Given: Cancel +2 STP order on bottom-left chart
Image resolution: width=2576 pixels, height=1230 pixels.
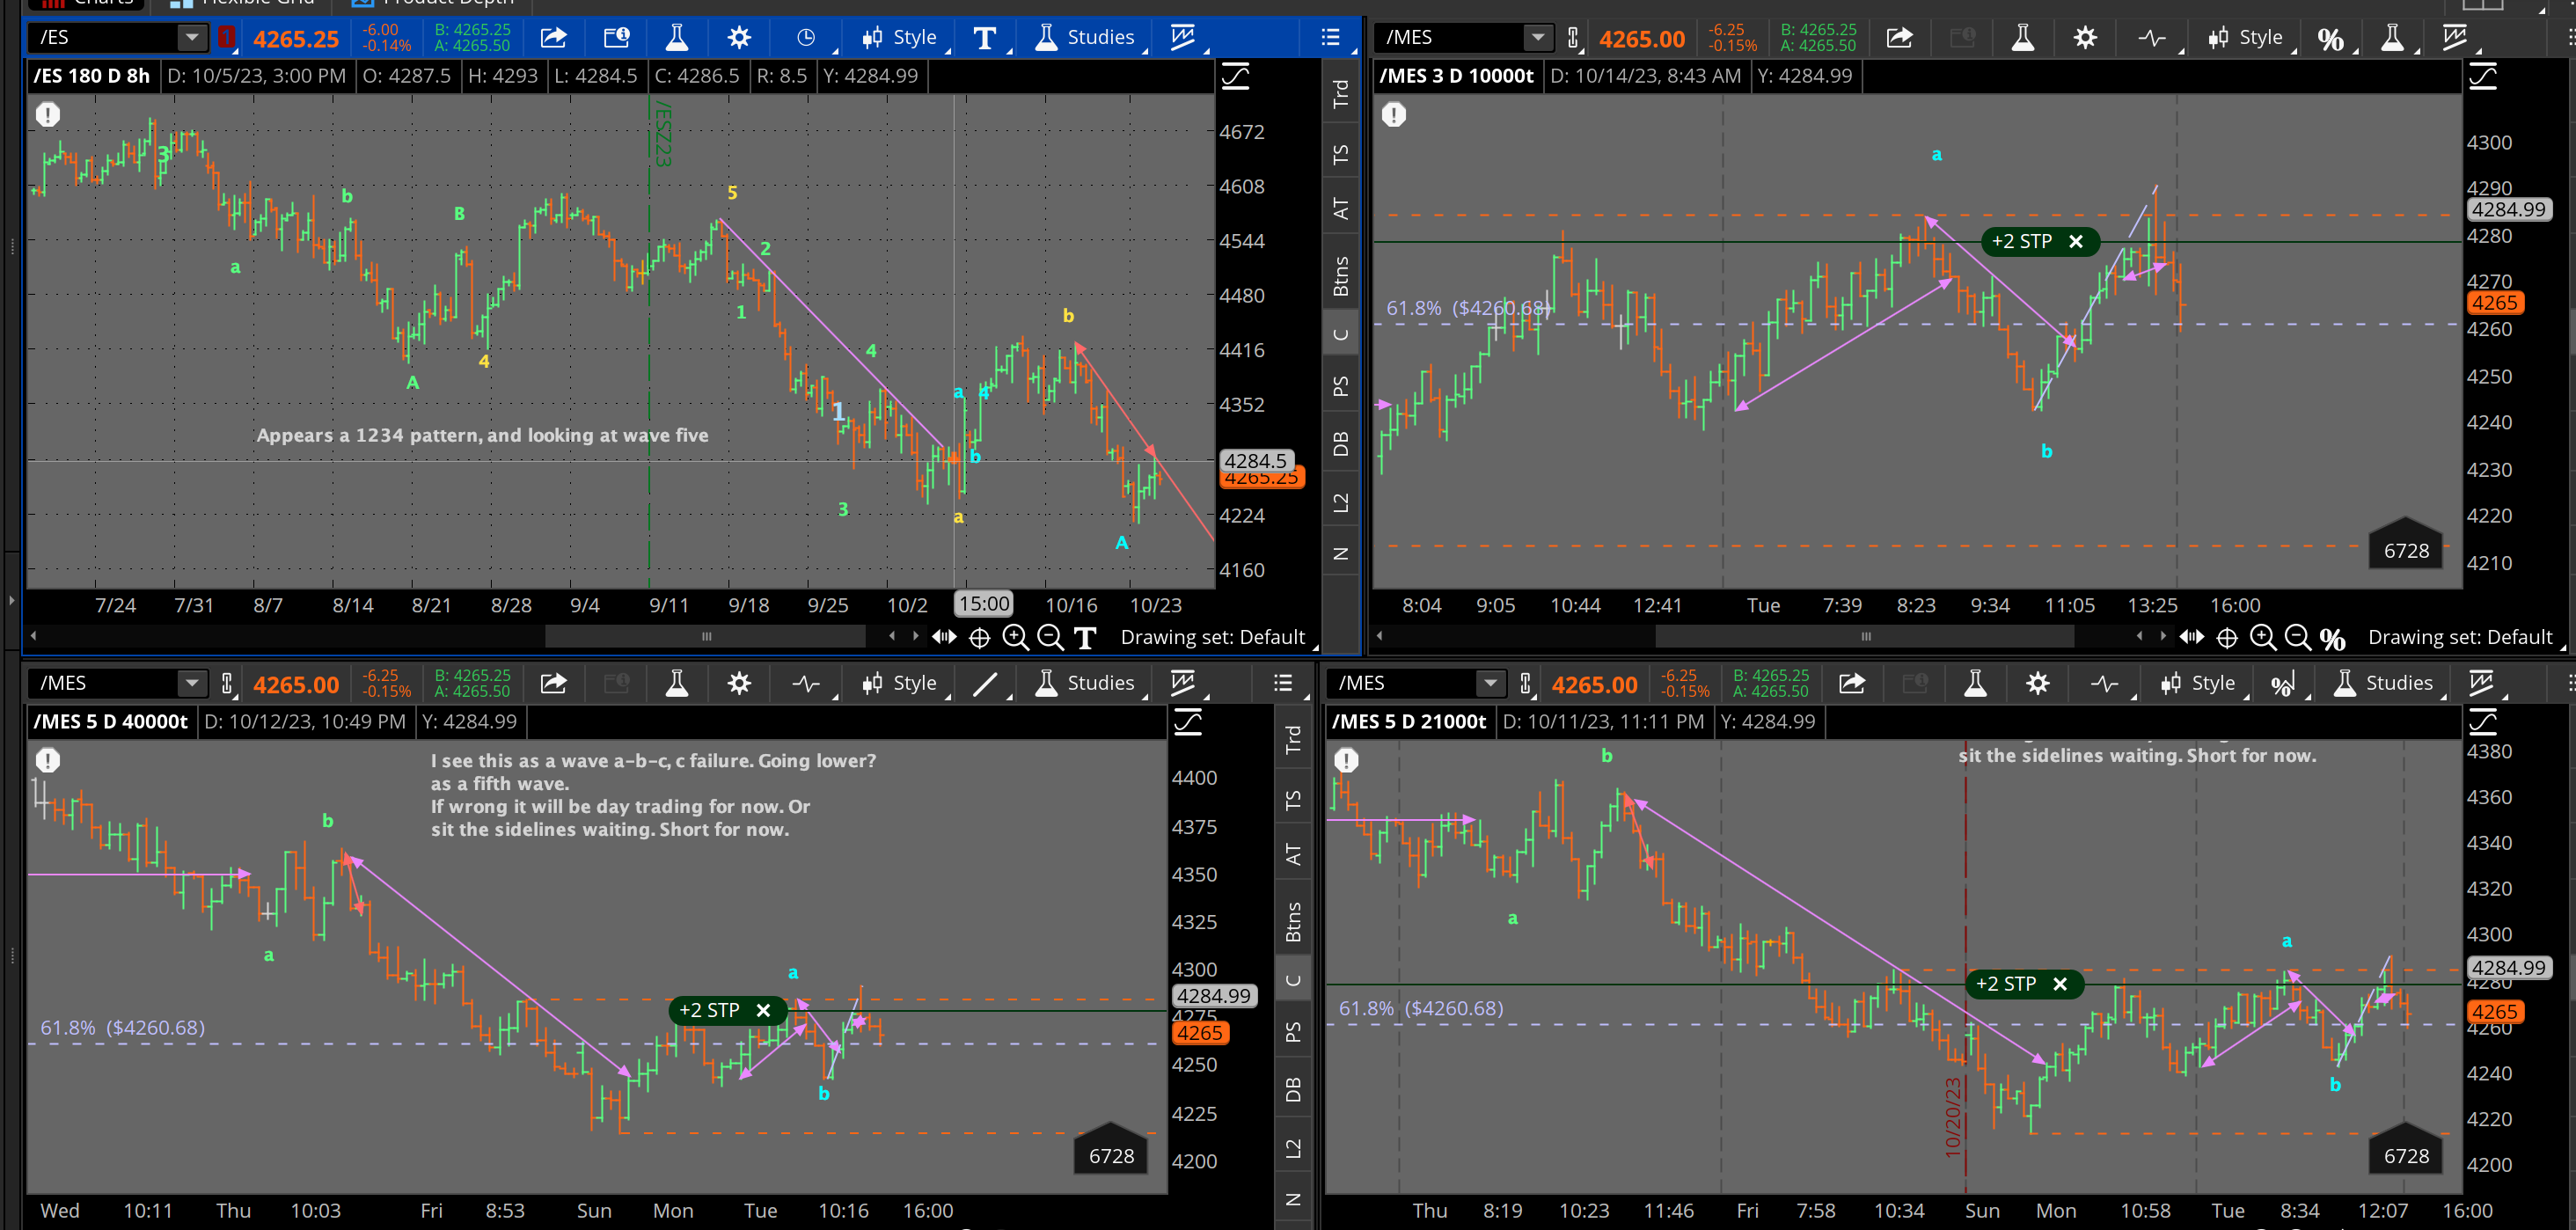Looking at the screenshot, I should click(763, 1011).
